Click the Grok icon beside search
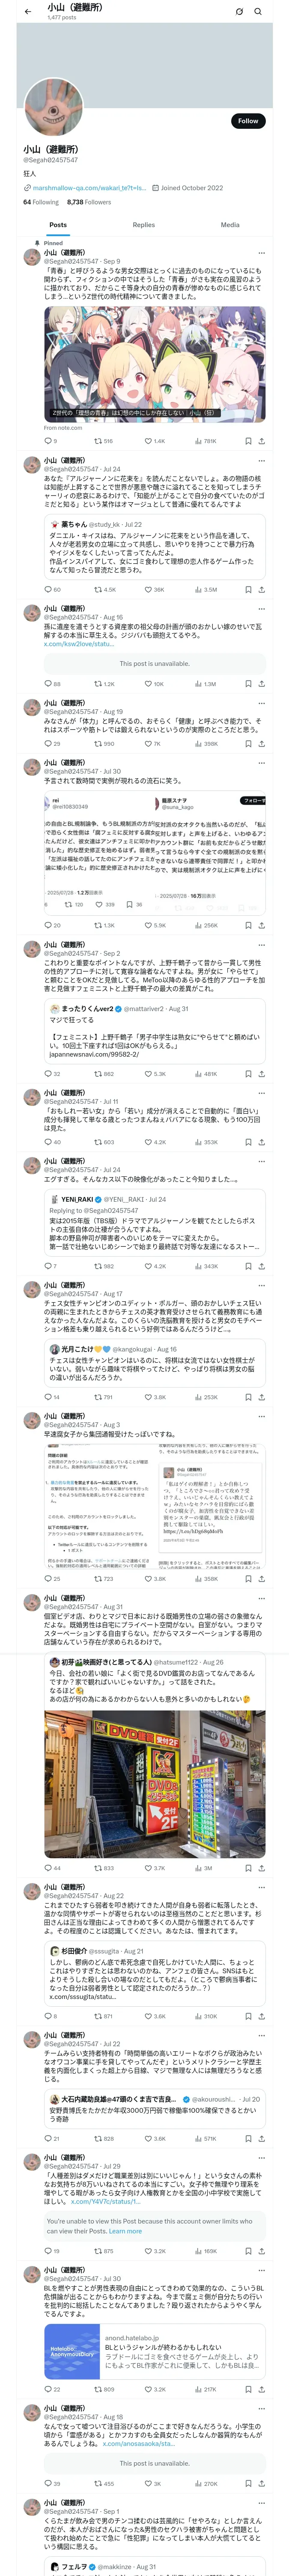 coord(239,12)
